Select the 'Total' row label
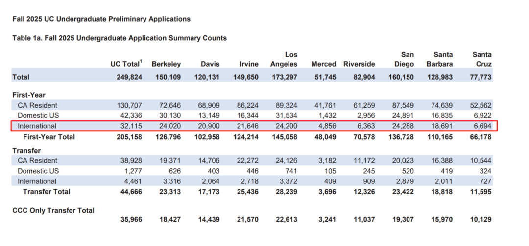The image size is (529, 246). [x=21, y=77]
